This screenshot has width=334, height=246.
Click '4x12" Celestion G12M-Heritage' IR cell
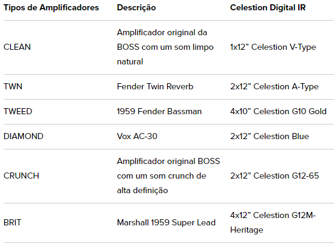[273, 222]
